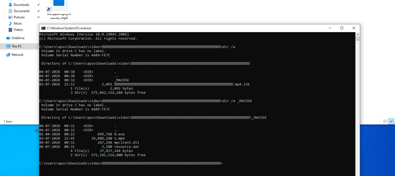Open cmd.exe system menu icon
Screen dimensions: 395x176
pyautogui.click(x=43, y=28)
